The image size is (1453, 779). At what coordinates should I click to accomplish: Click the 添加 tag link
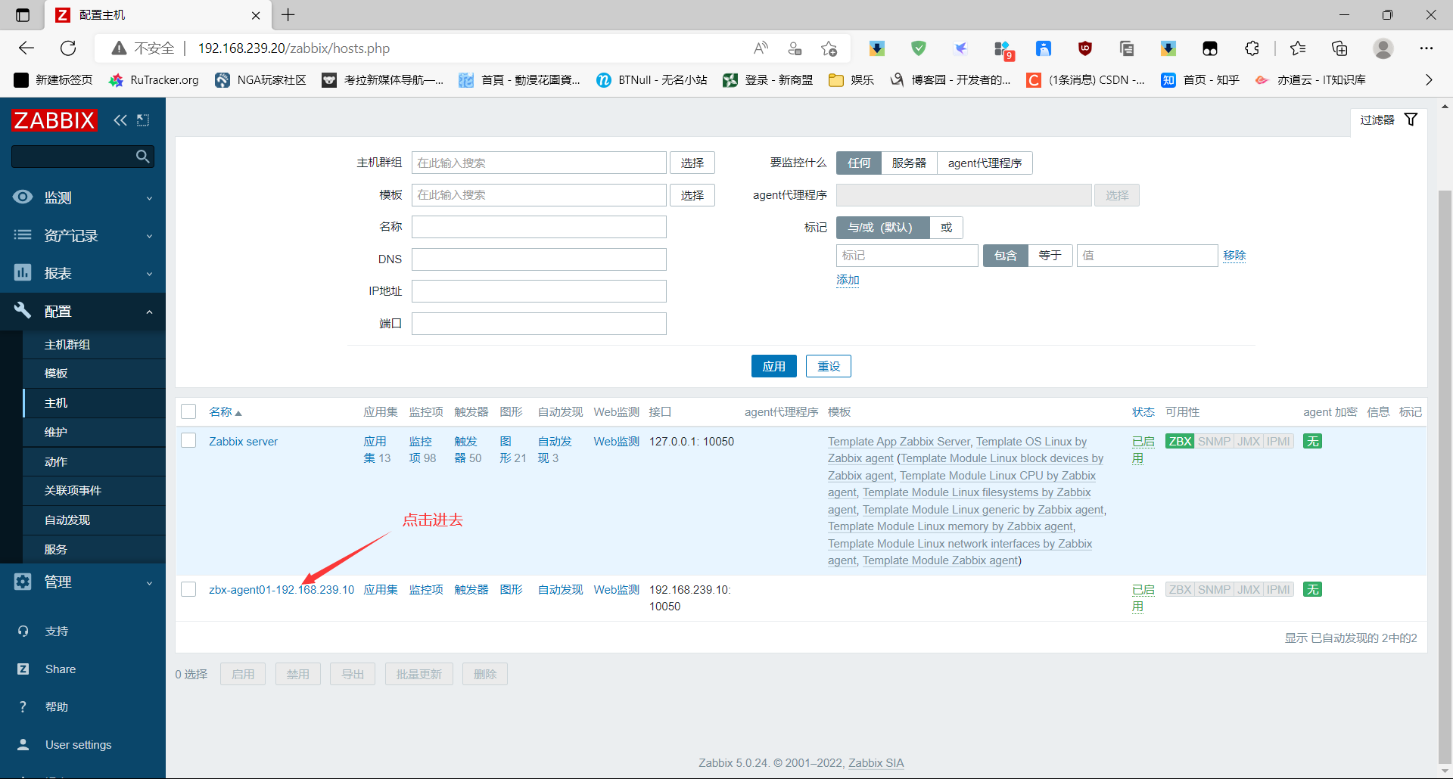click(x=848, y=280)
